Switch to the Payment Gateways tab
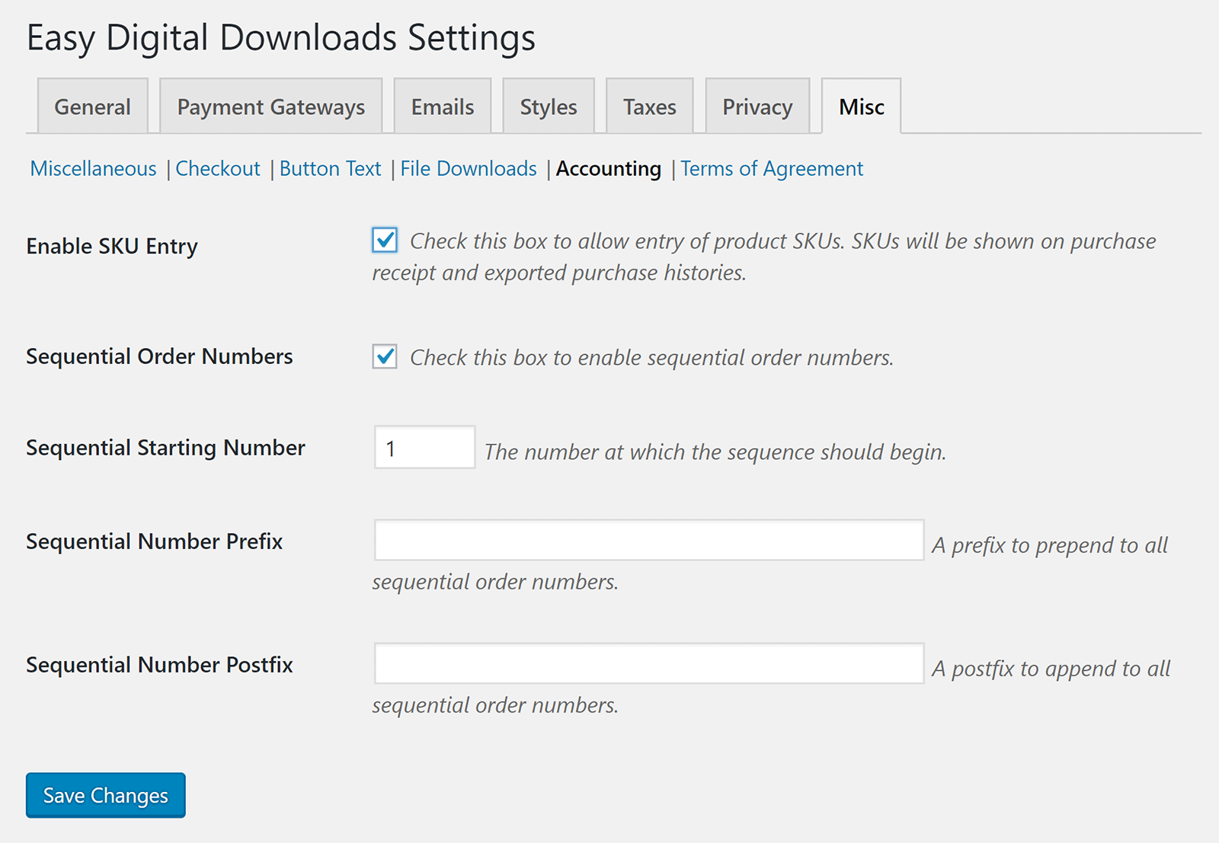The width and height of the screenshot is (1219, 843). pos(270,106)
